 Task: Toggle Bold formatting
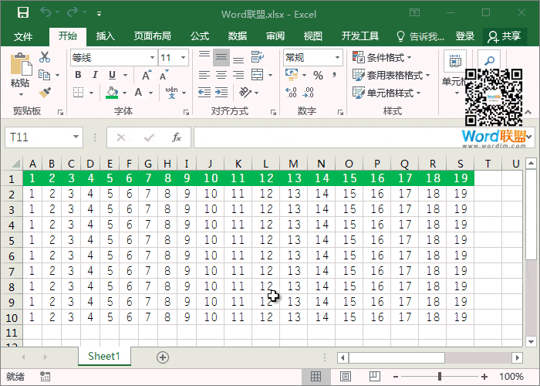(x=78, y=75)
